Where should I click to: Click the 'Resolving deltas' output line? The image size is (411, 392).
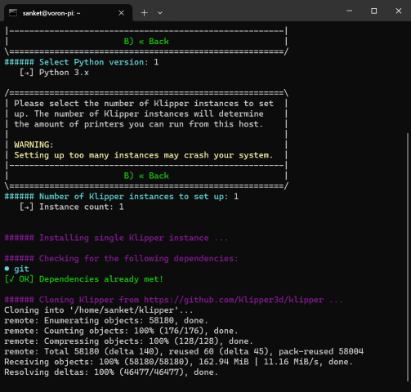111,372
